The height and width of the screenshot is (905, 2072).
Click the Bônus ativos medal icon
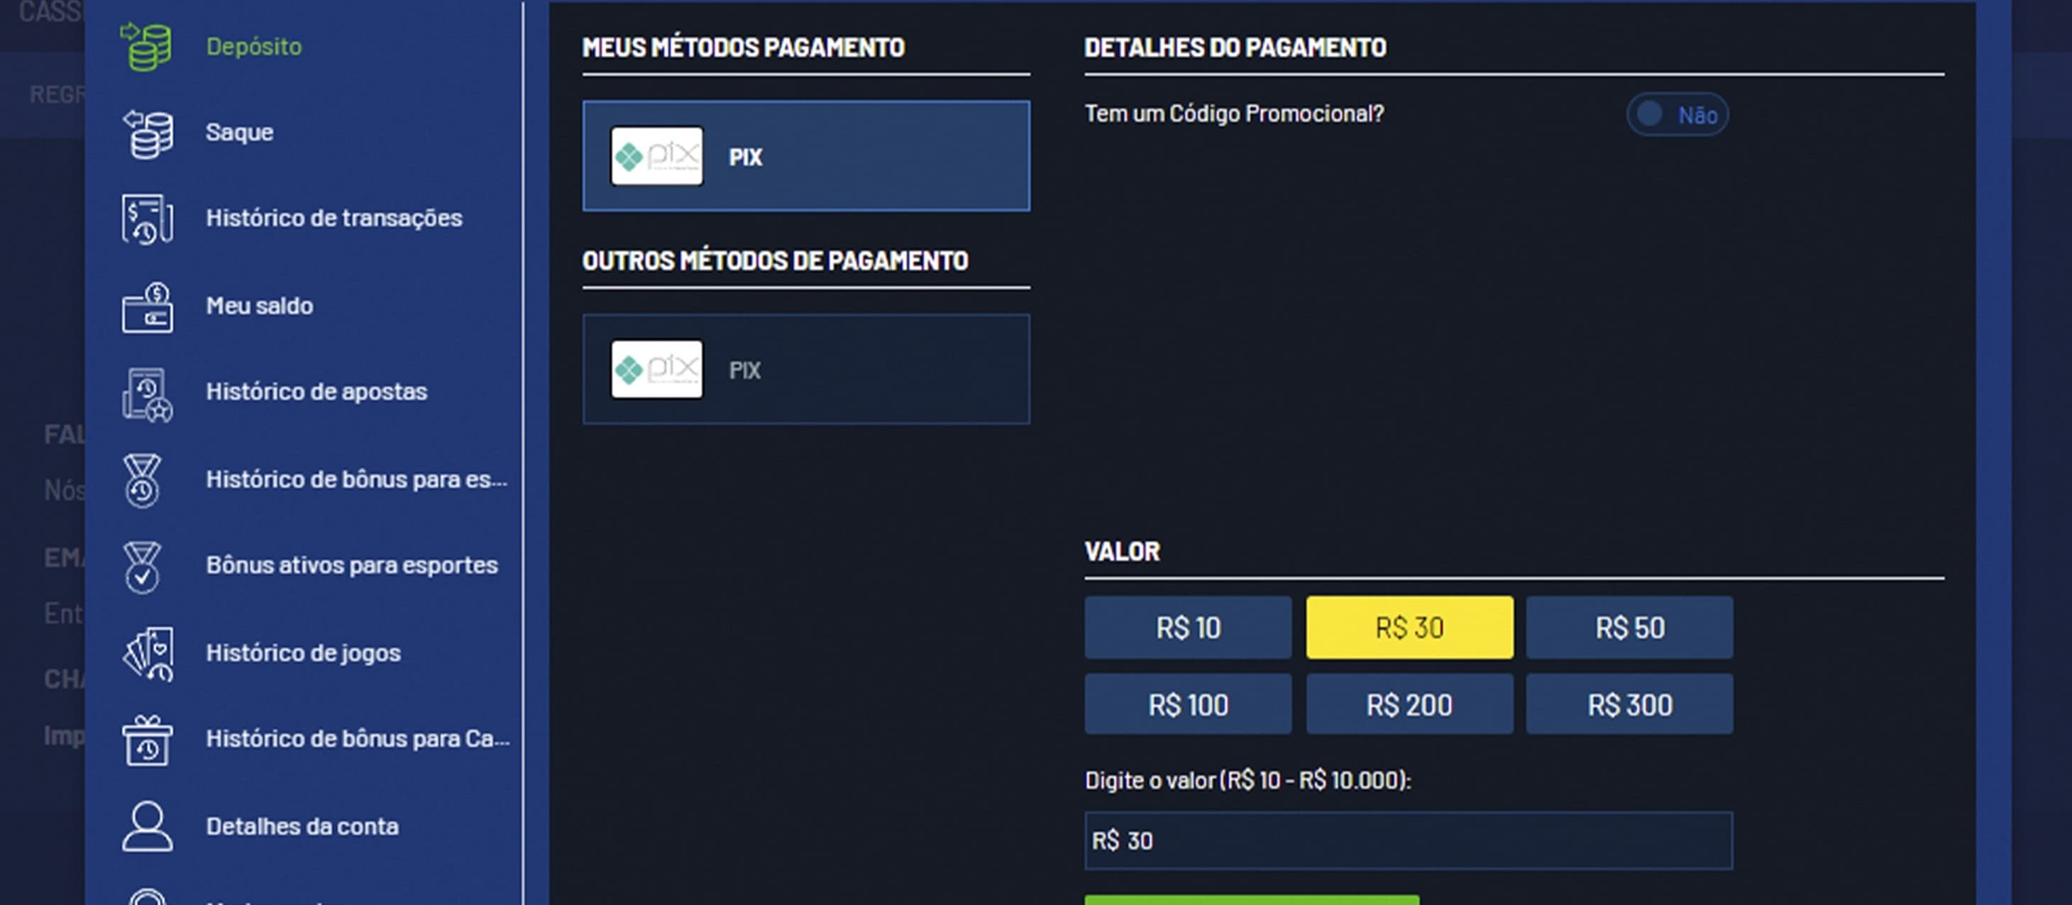pyautogui.click(x=143, y=567)
